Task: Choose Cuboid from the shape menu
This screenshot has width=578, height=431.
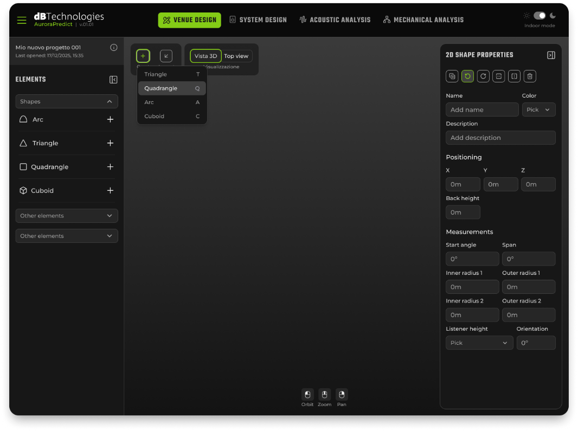Action: click(x=172, y=116)
